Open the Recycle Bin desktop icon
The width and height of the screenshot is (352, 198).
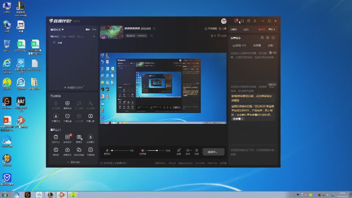pos(7,46)
